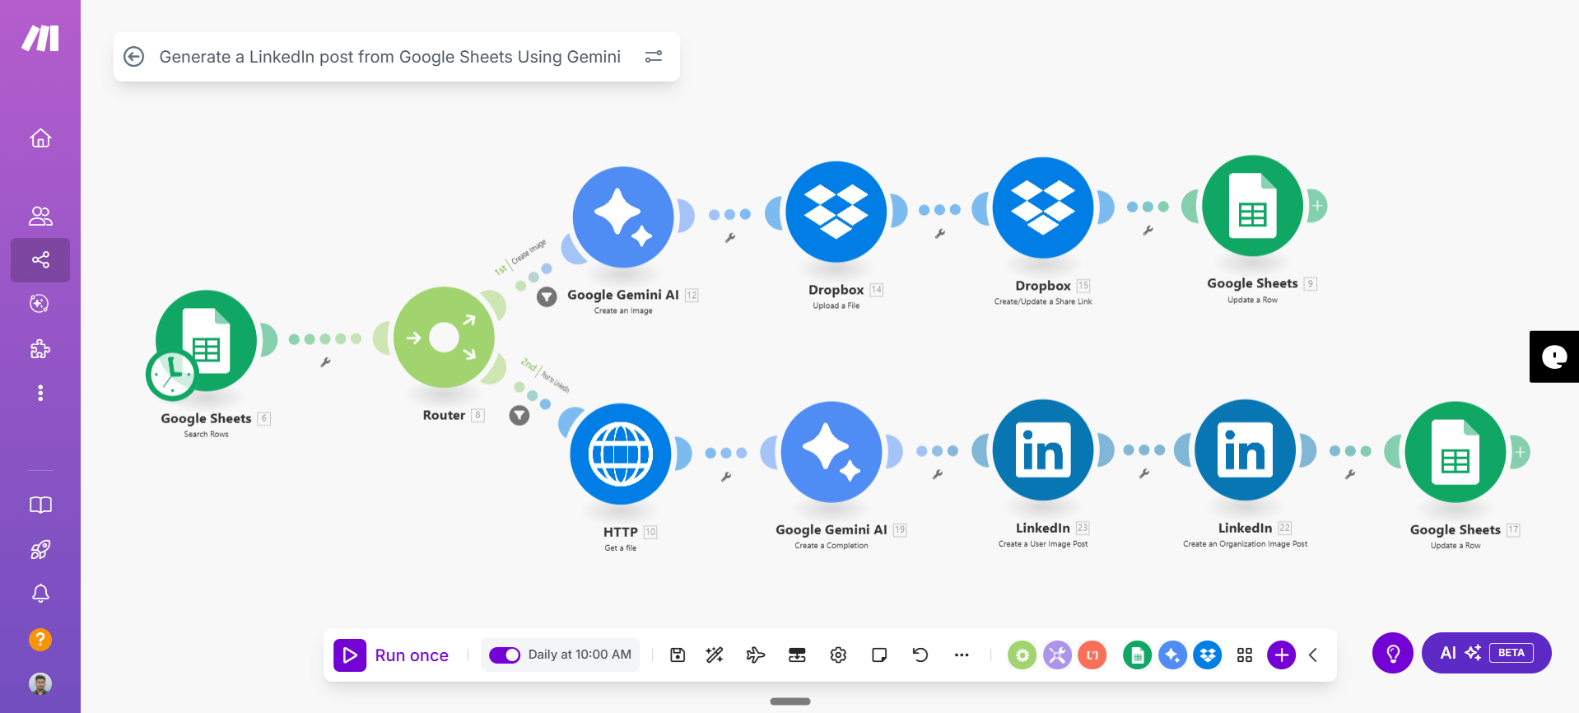Select Google Sheets favorite in toolbar
1579x713 pixels.
click(x=1137, y=655)
